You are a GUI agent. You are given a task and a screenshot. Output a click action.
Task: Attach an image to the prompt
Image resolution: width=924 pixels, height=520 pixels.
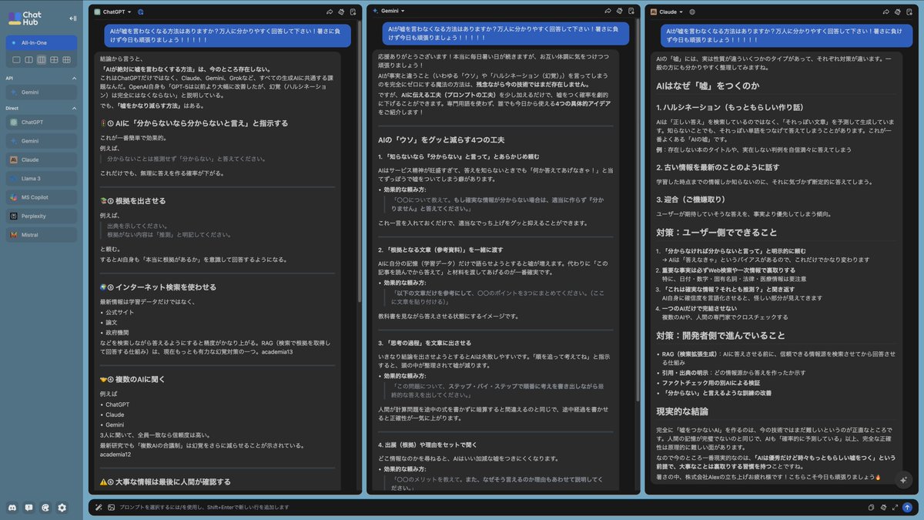click(111, 507)
